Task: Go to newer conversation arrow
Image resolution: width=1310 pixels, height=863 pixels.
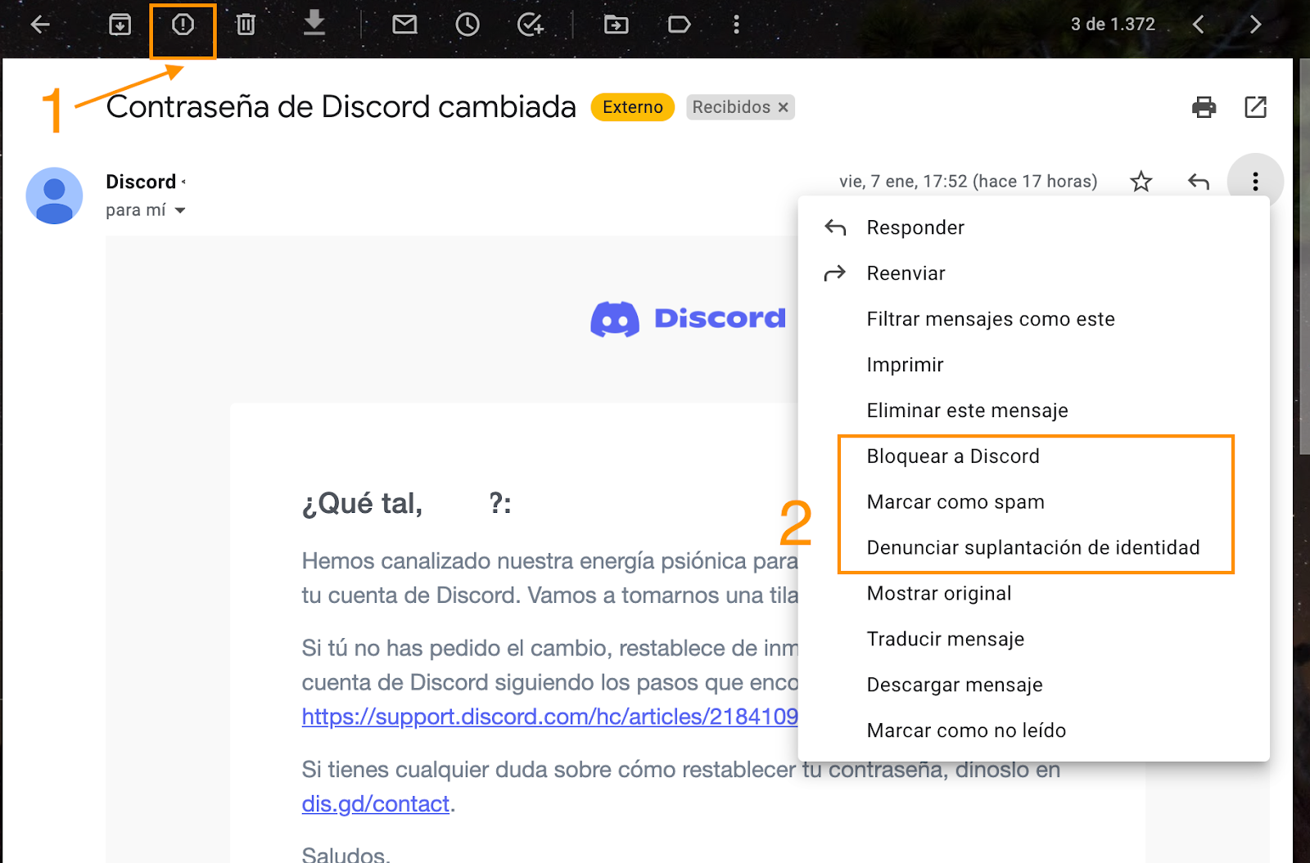Action: [x=1199, y=25]
